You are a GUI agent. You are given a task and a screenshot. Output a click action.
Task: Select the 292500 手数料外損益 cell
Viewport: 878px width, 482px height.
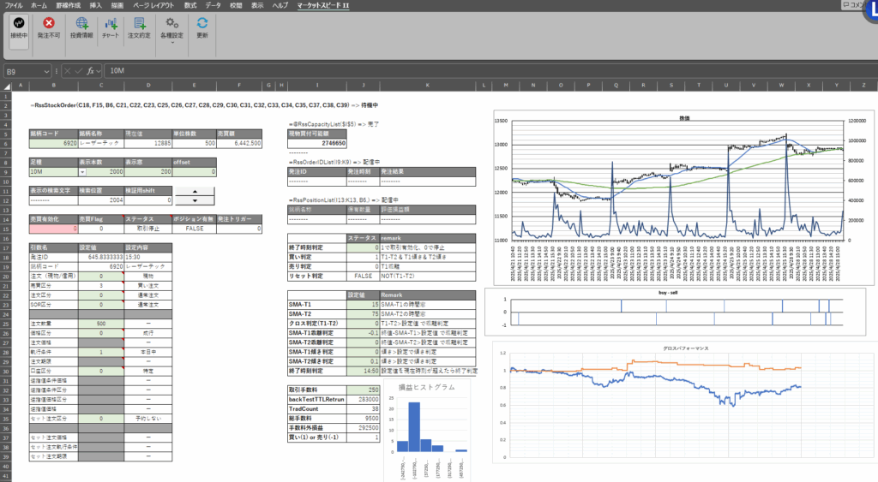(x=364, y=428)
